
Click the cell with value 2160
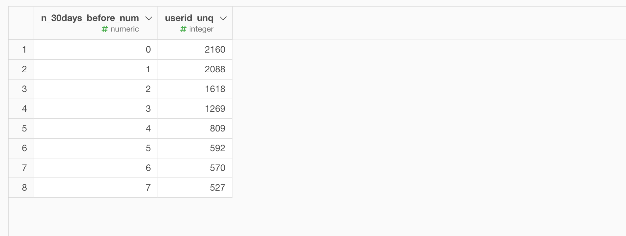coord(195,50)
